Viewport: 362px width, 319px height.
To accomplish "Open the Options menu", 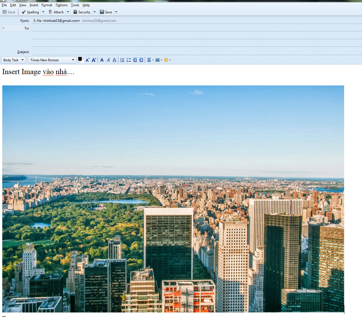I will pos(62,5).
